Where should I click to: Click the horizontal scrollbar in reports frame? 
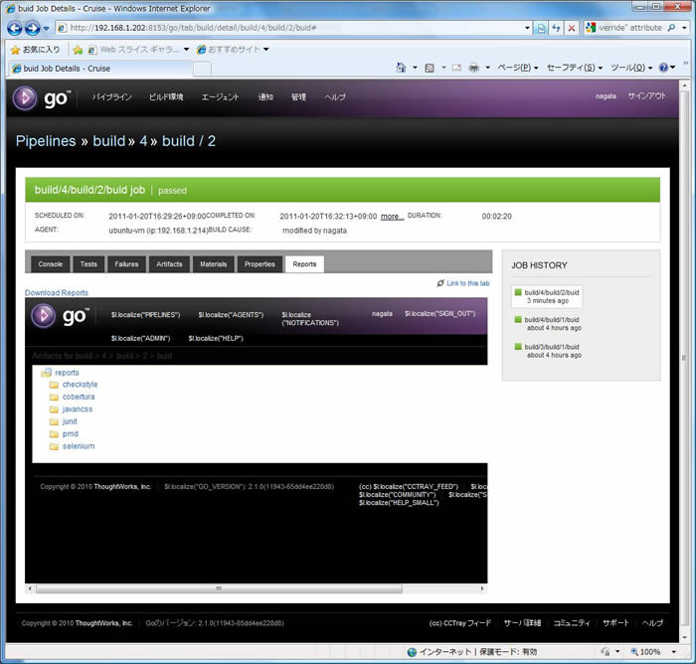click(x=219, y=588)
